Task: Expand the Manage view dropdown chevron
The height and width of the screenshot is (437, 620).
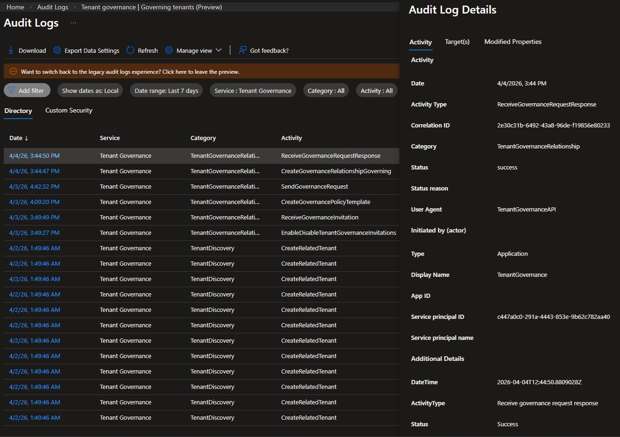Action: [x=219, y=50]
